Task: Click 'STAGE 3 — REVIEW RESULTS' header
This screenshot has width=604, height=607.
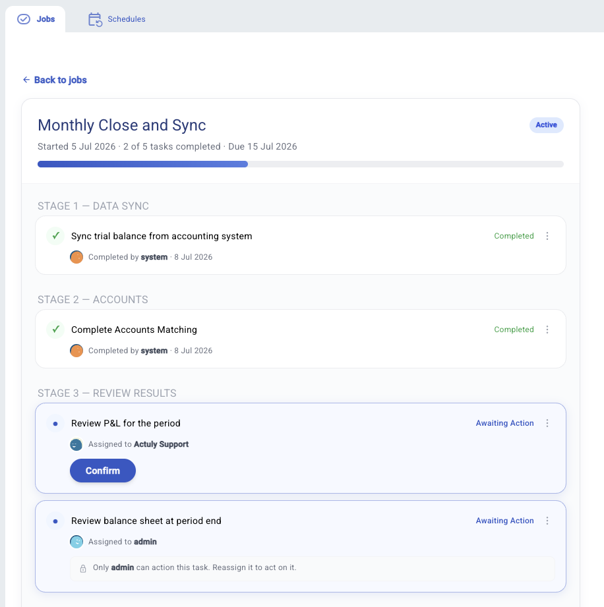Action: [x=107, y=393]
